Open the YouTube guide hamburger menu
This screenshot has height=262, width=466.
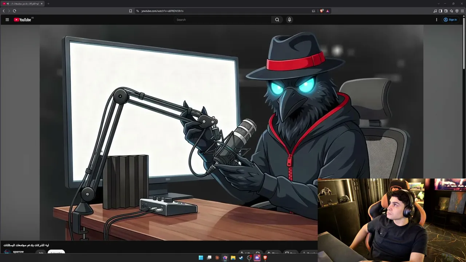click(7, 20)
